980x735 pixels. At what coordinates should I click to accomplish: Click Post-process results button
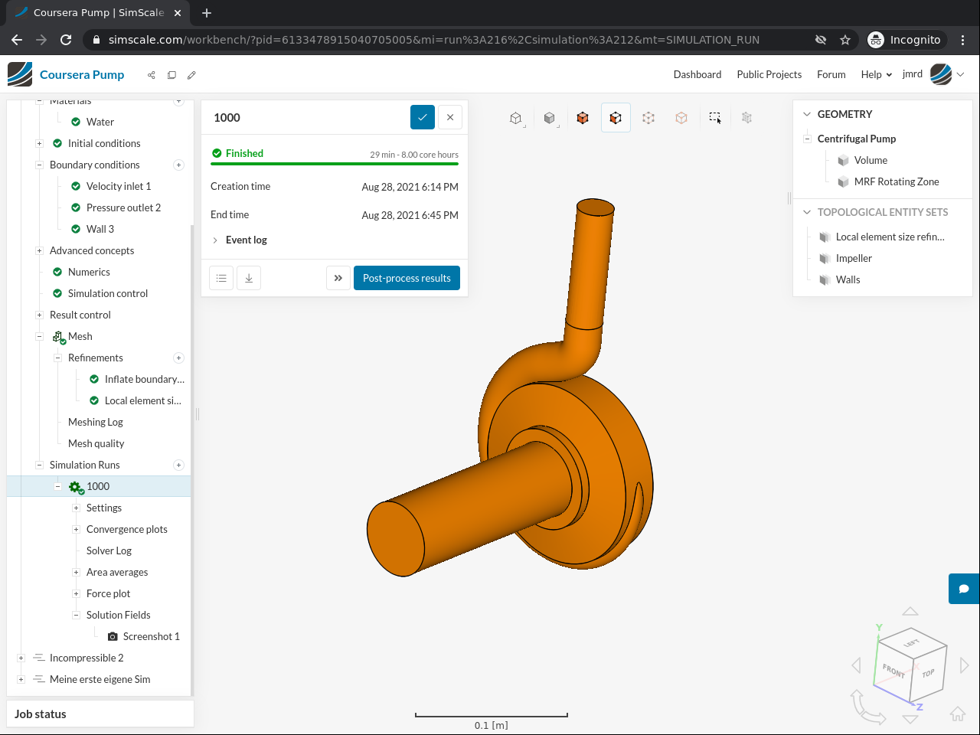pos(407,278)
